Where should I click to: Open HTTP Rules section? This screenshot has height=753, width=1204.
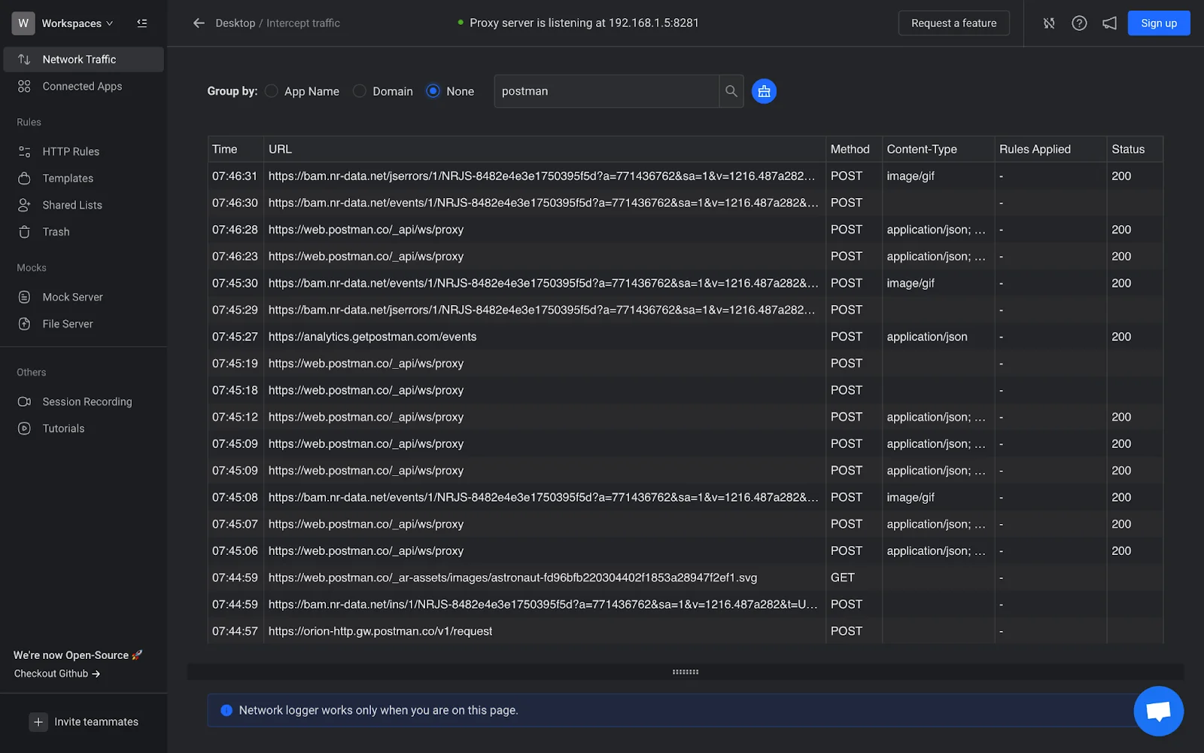coord(84,151)
